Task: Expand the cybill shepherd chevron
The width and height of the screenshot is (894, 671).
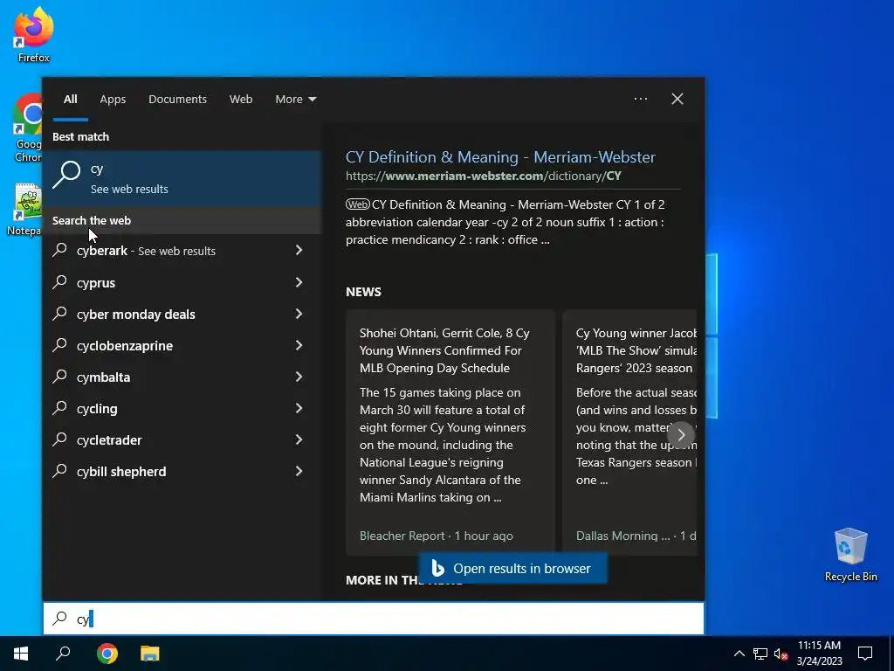Action: pos(299,471)
